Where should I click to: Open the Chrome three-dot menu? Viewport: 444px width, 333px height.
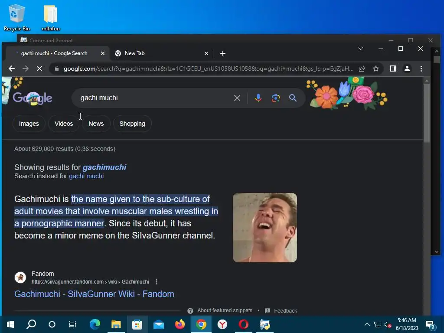coord(421,69)
